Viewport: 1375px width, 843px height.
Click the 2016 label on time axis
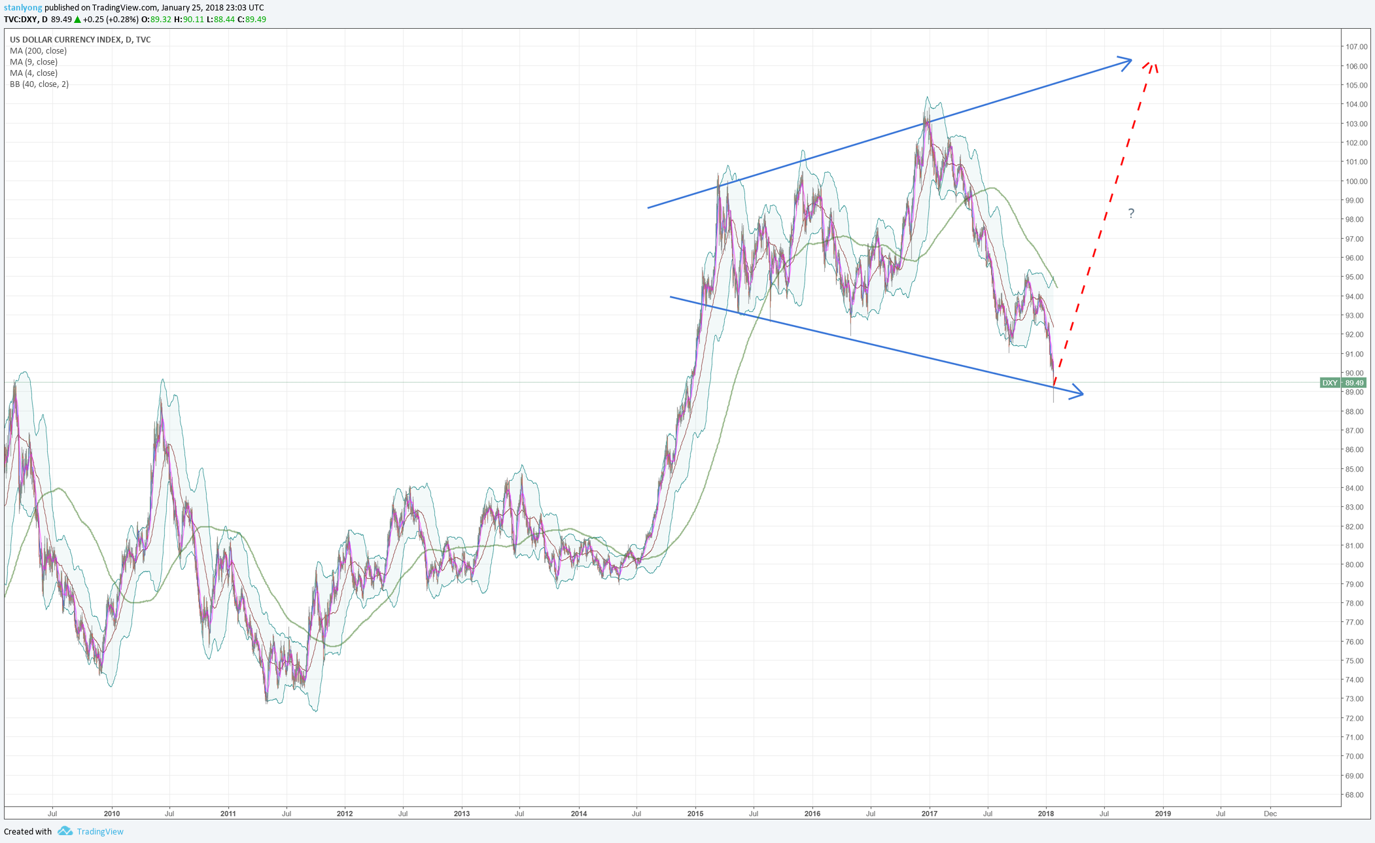pos(812,814)
